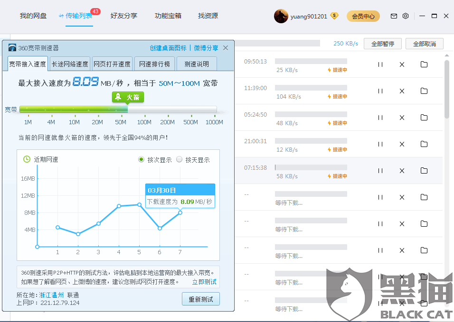Switch to 网页打开速度 tab
Image resolution: width=454 pixels, height=322 pixels.
[x=112, y=64]
